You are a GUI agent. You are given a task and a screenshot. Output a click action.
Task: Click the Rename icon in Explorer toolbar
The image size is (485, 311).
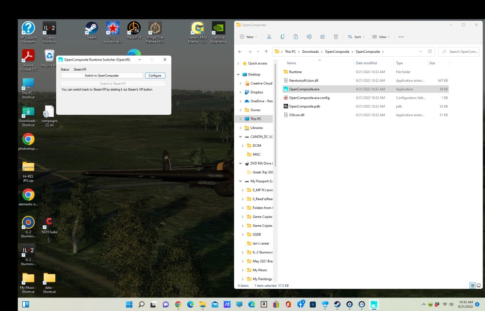click(x=309, y=37)
